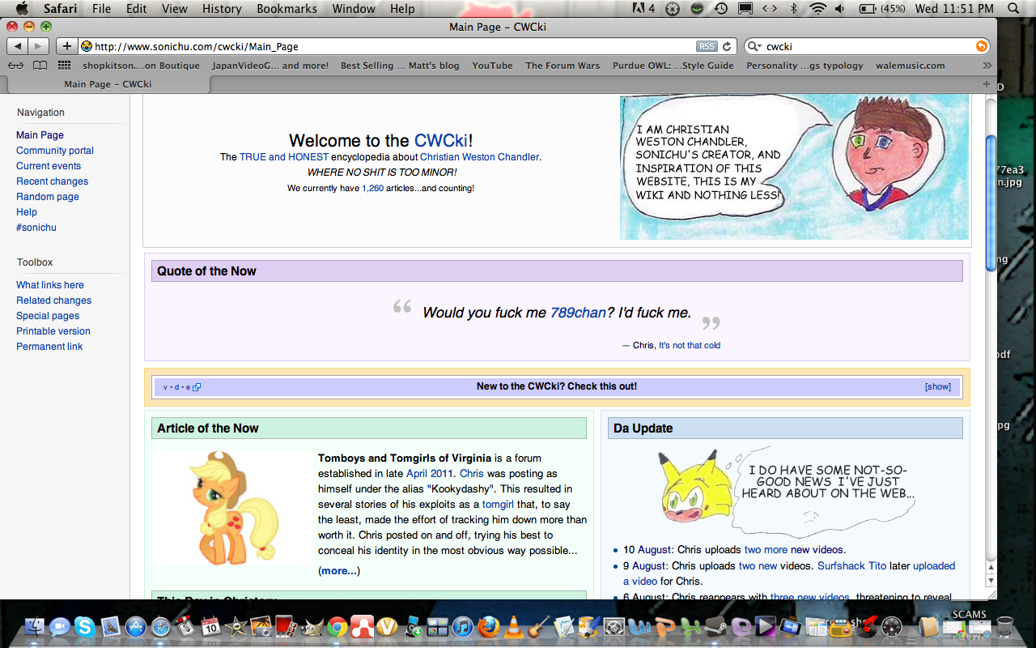Open the 'Random page' navigation link
This screenshot has height=648, width=1036.
pyautogui.click(x=48, y=197)
